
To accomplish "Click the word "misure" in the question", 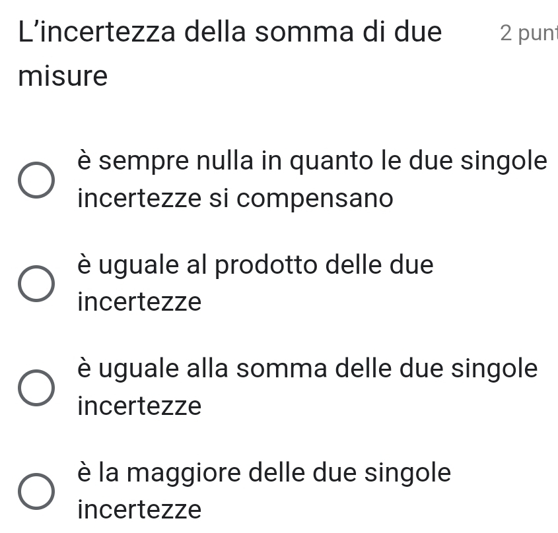I will (x=63, y=77).
